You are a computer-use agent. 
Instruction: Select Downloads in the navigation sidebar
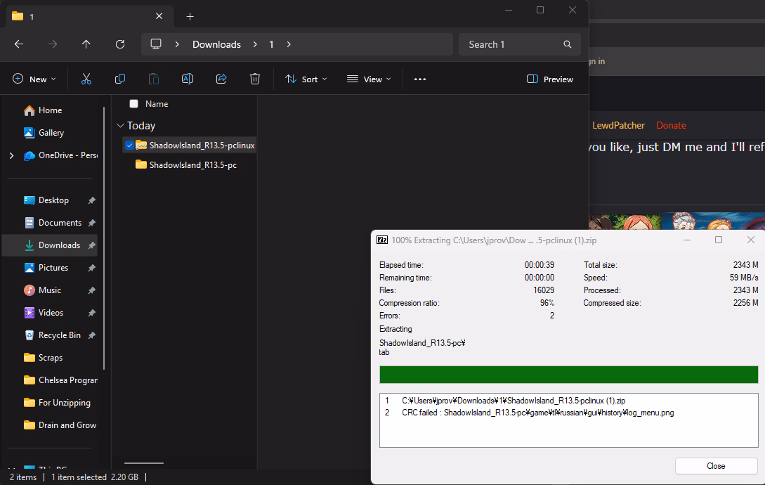click(59, 245)
